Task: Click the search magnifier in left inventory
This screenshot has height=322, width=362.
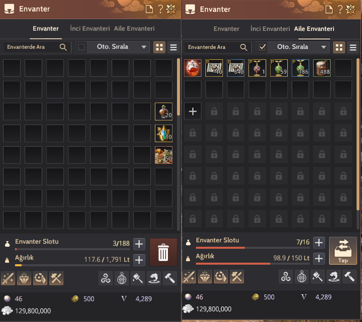Action: 63,47
